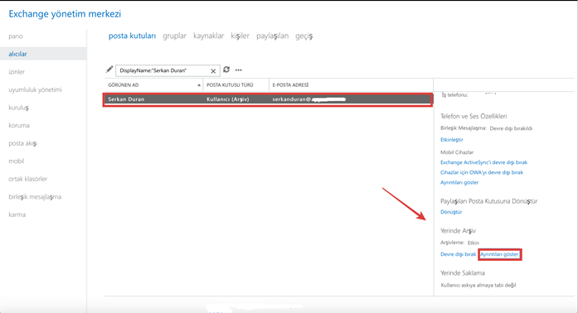Open the paylaşılan tab
This screenshot has width=578, height=313.
(272, 36)
